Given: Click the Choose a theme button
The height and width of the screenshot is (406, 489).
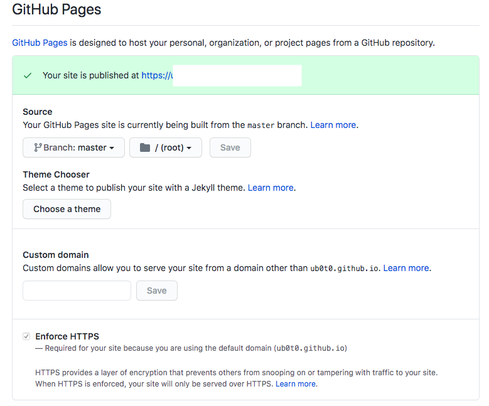Looking at the screenshot, I should [67, 209].
